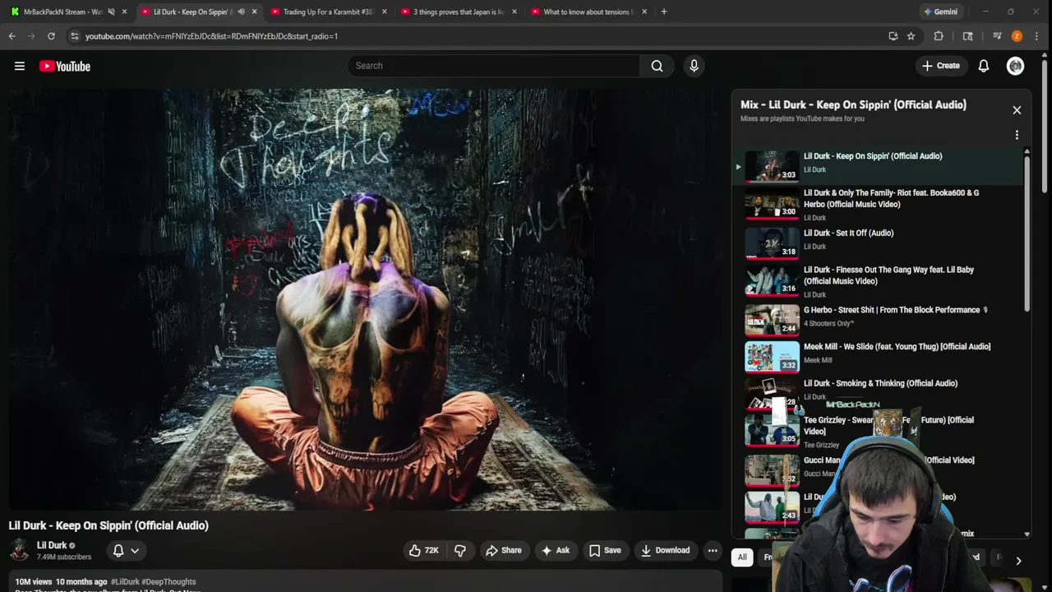Show next filter chips arrow
The height and width of the screenshot is (592, 1052).
click(1018, 561)
